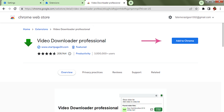The image size is (224, 112).
Task: Bookmark this page with the star icon
Action: pyautogui.click(x=197, y=9)
